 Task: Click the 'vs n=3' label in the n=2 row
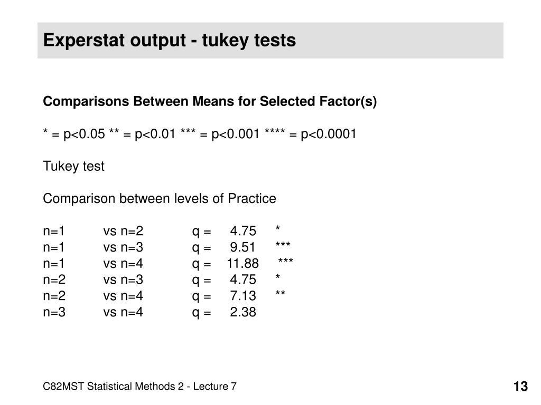[123, 279]
